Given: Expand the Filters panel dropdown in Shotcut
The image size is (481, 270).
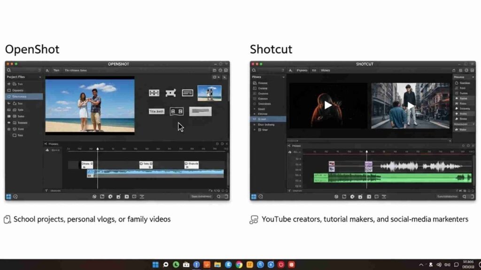Looking at the screenshot, I should 283,77.
